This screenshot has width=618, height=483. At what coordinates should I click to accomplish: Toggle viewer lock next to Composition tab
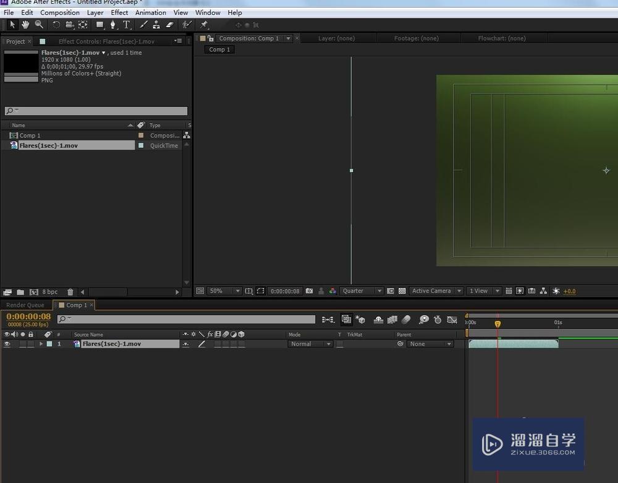[x=211, y=38]
